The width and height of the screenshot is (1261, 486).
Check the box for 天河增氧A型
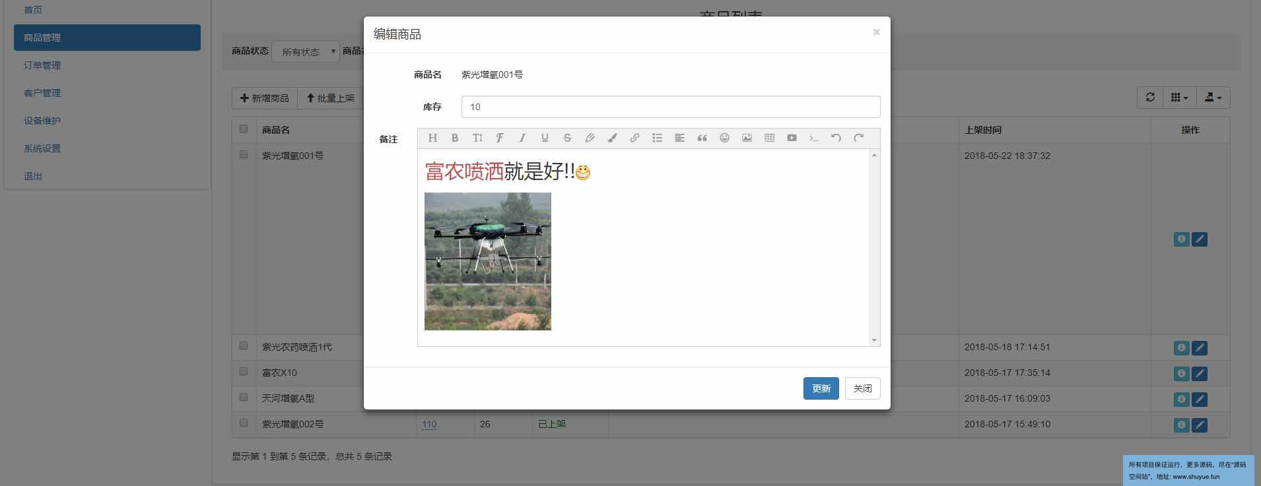(x=244, y=398)
